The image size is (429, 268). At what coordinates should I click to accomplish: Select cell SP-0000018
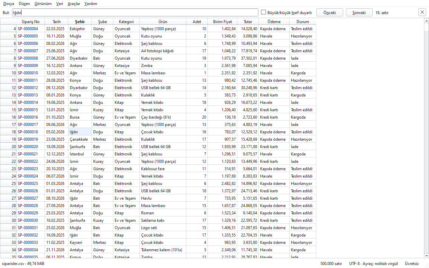[x=30, y=132]
